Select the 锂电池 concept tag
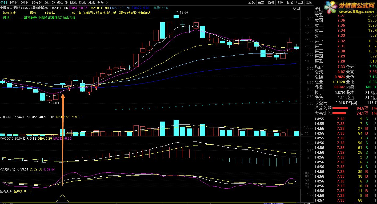377x204 pixels. [101, 13]
